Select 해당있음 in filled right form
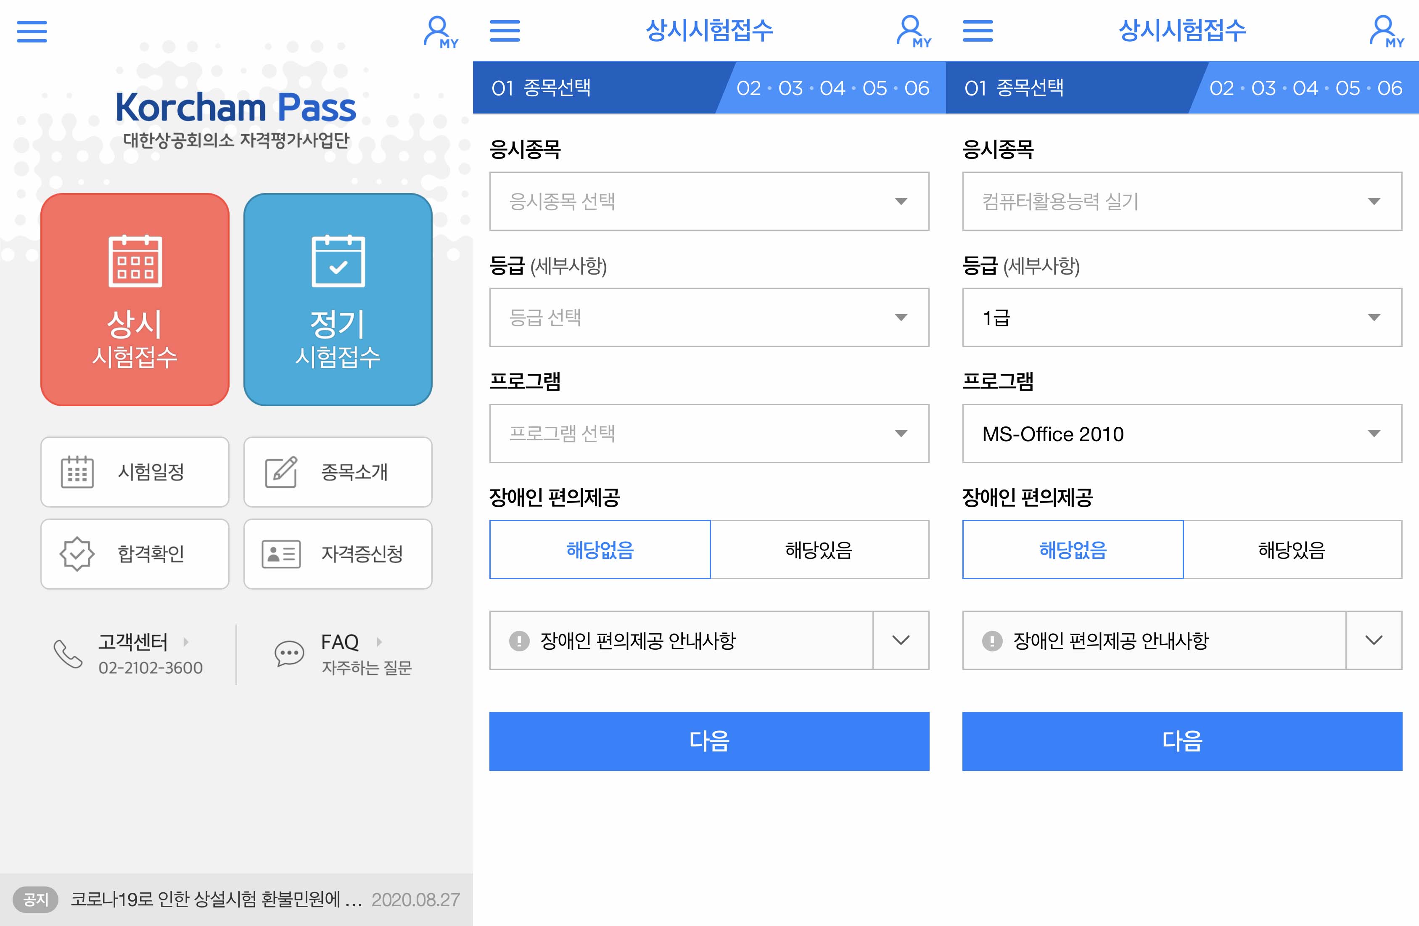Viewport: 1419px width, 926px height. point(1292,549)
